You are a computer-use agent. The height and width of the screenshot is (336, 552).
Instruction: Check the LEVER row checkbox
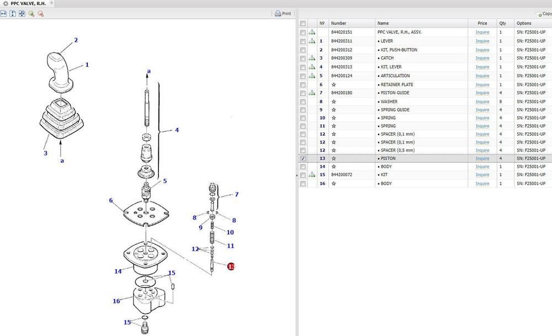[302, 41]
